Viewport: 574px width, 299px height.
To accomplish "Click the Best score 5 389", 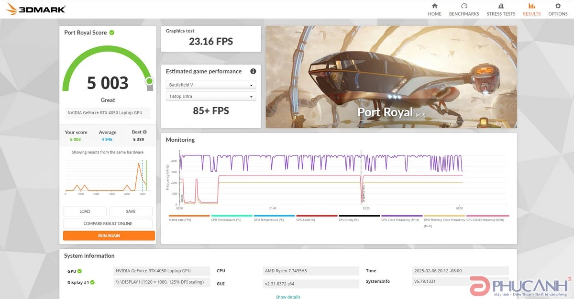I will pyautogui.click(x=138, y=140).
